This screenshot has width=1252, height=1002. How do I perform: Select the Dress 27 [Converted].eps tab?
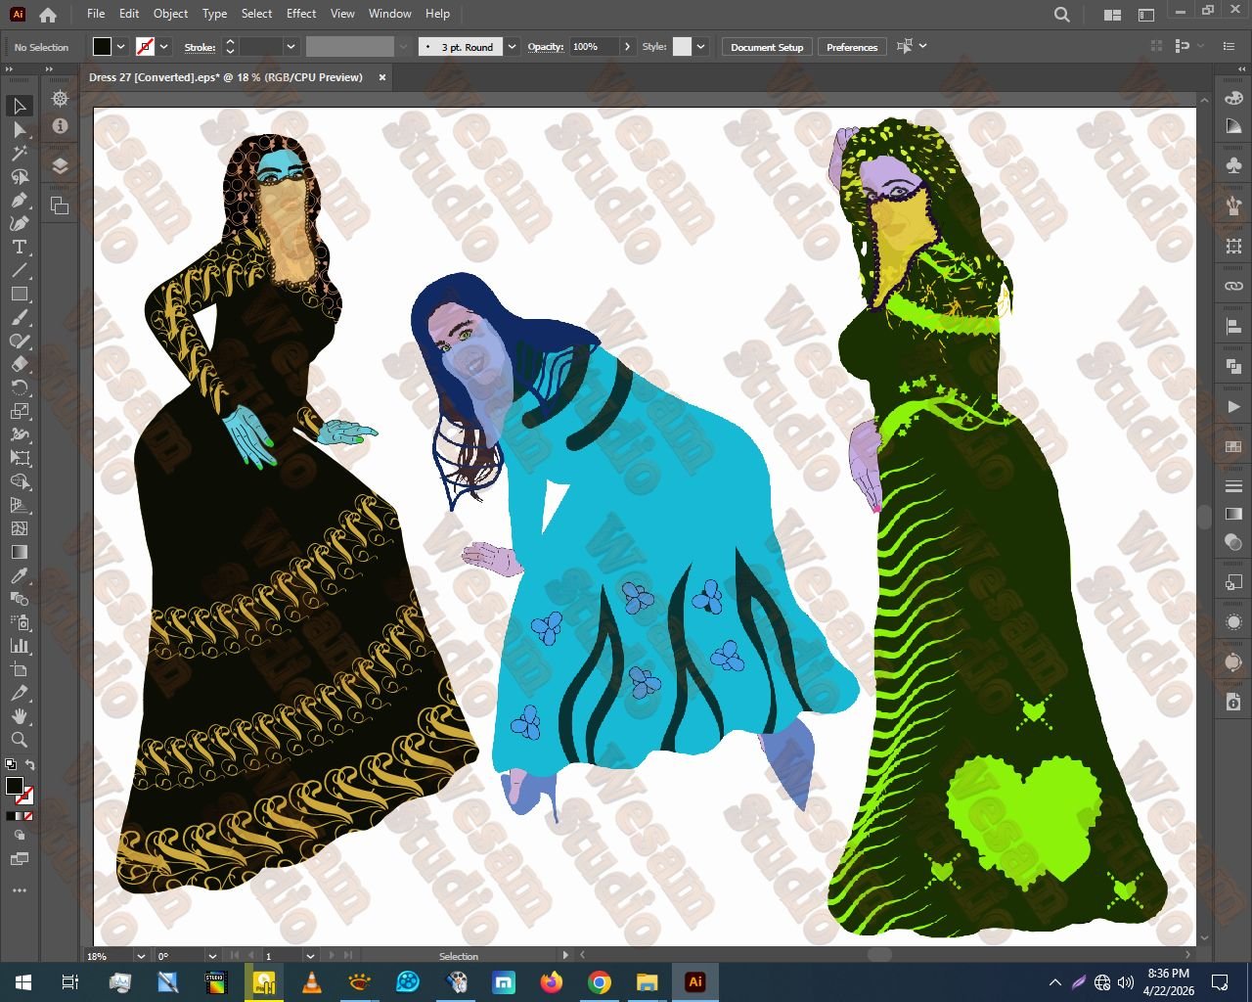pos(226,77)
